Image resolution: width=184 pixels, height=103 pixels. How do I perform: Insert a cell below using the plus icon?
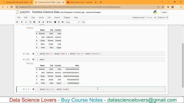[x=22, y=22]
